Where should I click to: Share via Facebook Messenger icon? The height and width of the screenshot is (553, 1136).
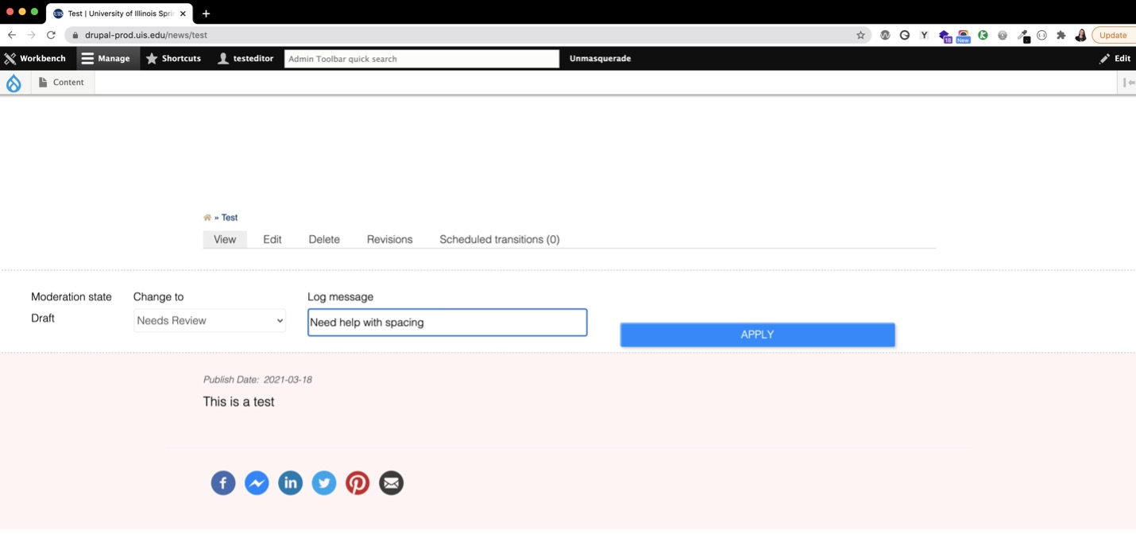(257, 482)
